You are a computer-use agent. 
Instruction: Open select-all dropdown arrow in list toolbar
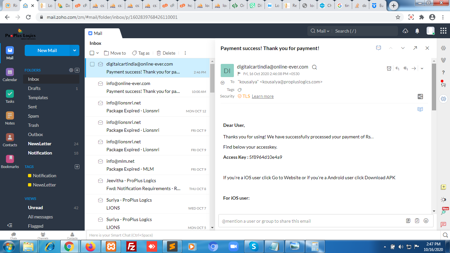pos(98,53)
